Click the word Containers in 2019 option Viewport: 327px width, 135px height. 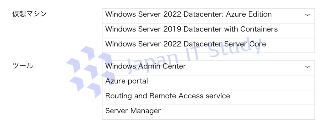pos(259,29)
